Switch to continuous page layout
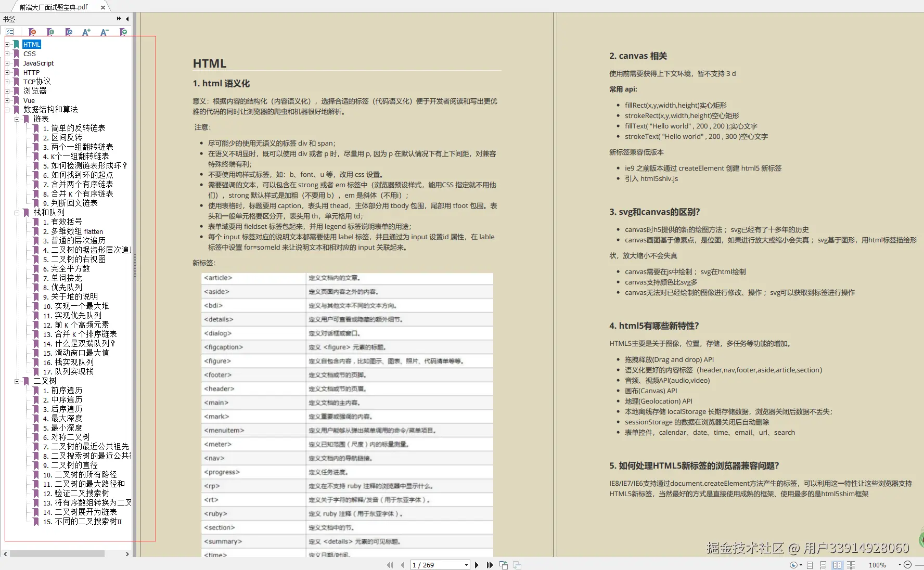 (823, 565)
